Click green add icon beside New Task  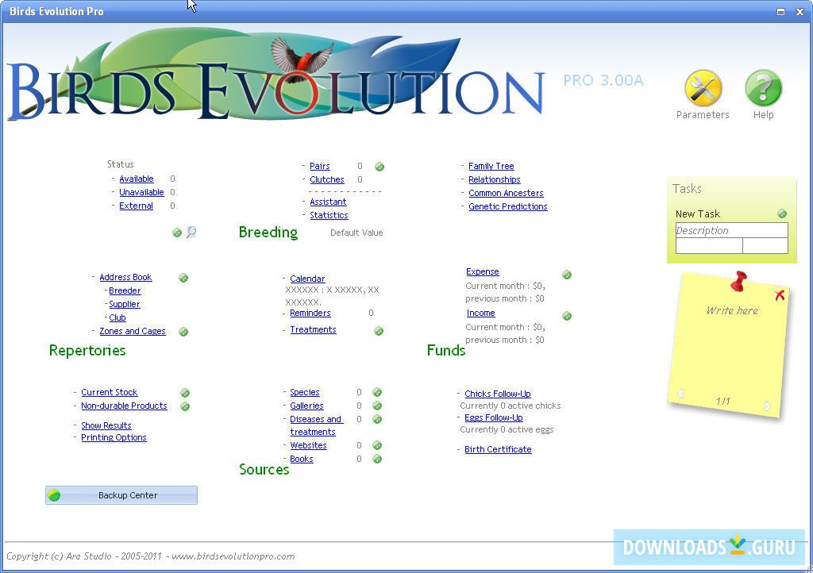(x=782, y=214)
